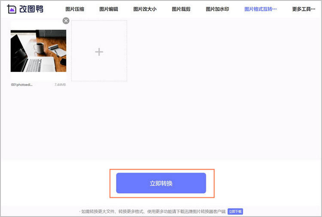Viewport: 322px width, 217px height.
Task: Click the 改图鸭 crop-frame logo icon
Action: click(x=12, y=9)
